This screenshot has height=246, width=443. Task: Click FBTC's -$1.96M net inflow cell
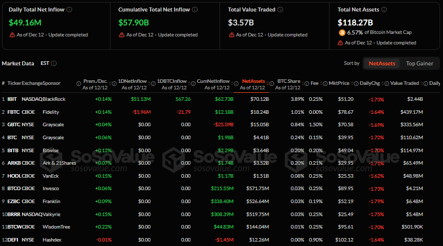141,112
